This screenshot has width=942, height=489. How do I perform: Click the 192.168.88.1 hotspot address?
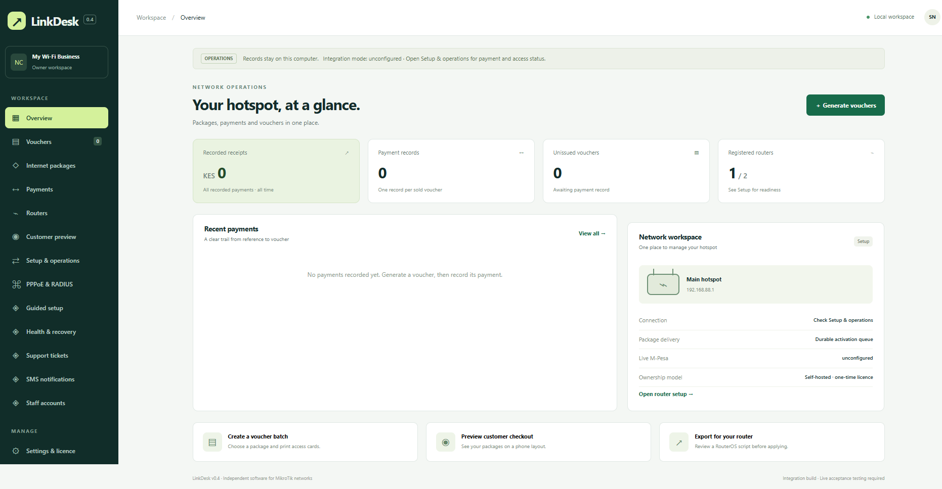[x=700, y=290]
